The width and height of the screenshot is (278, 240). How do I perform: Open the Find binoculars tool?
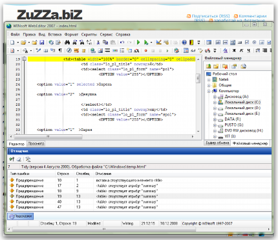coord(67,43)
